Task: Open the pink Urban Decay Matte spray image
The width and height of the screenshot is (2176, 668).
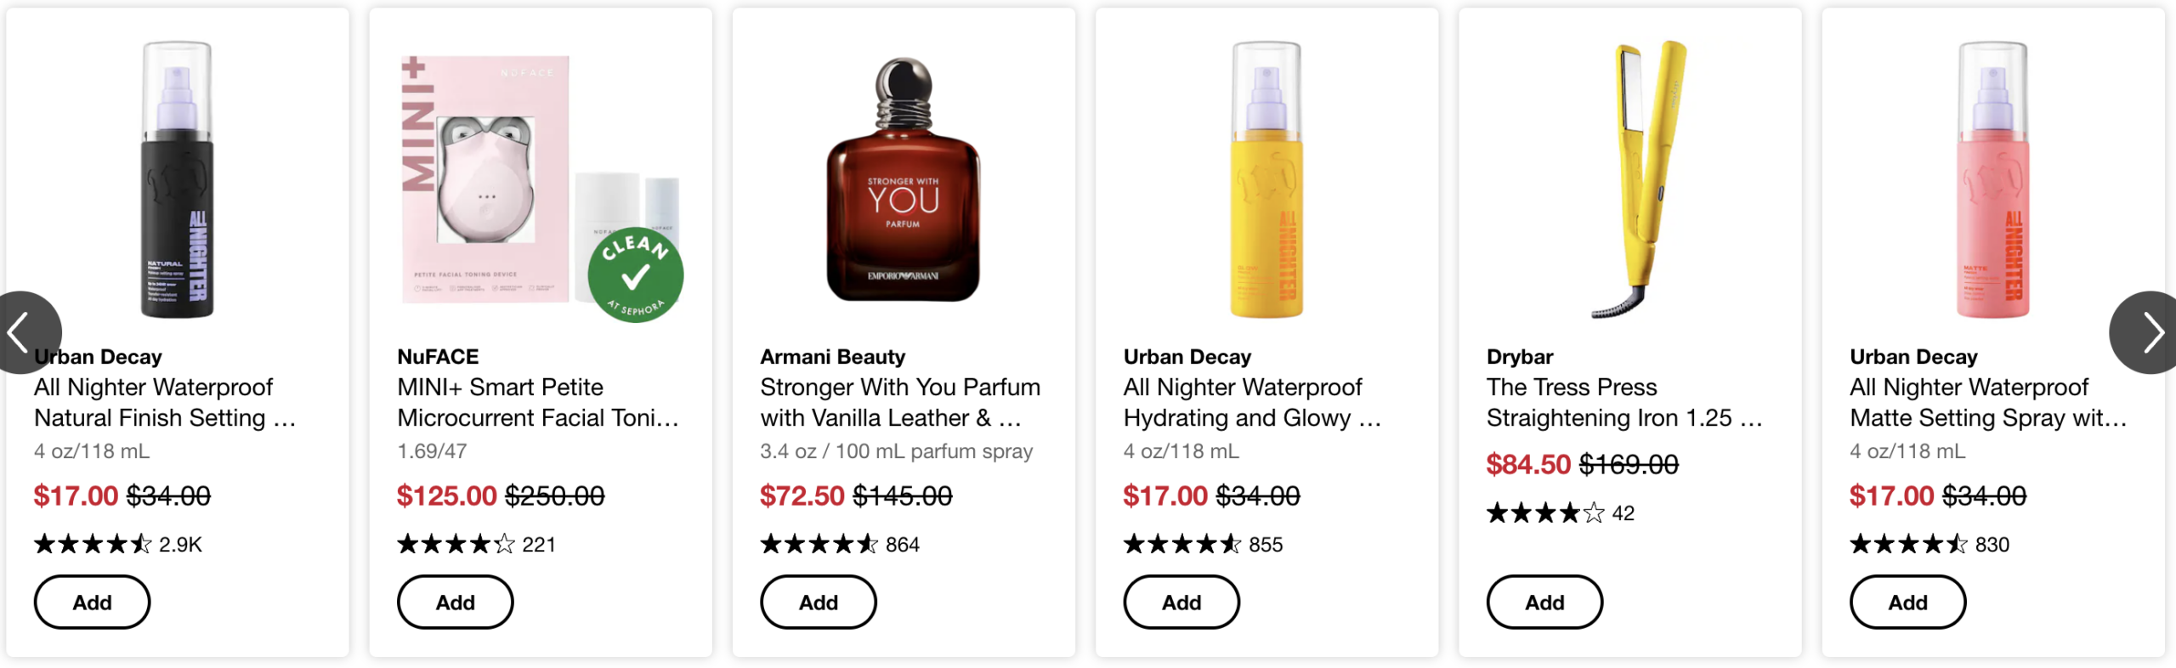Action: (x=1992, y=180)
